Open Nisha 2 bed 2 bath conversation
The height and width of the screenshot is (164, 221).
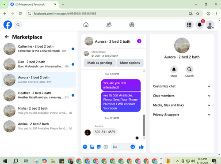pos(39,111)
